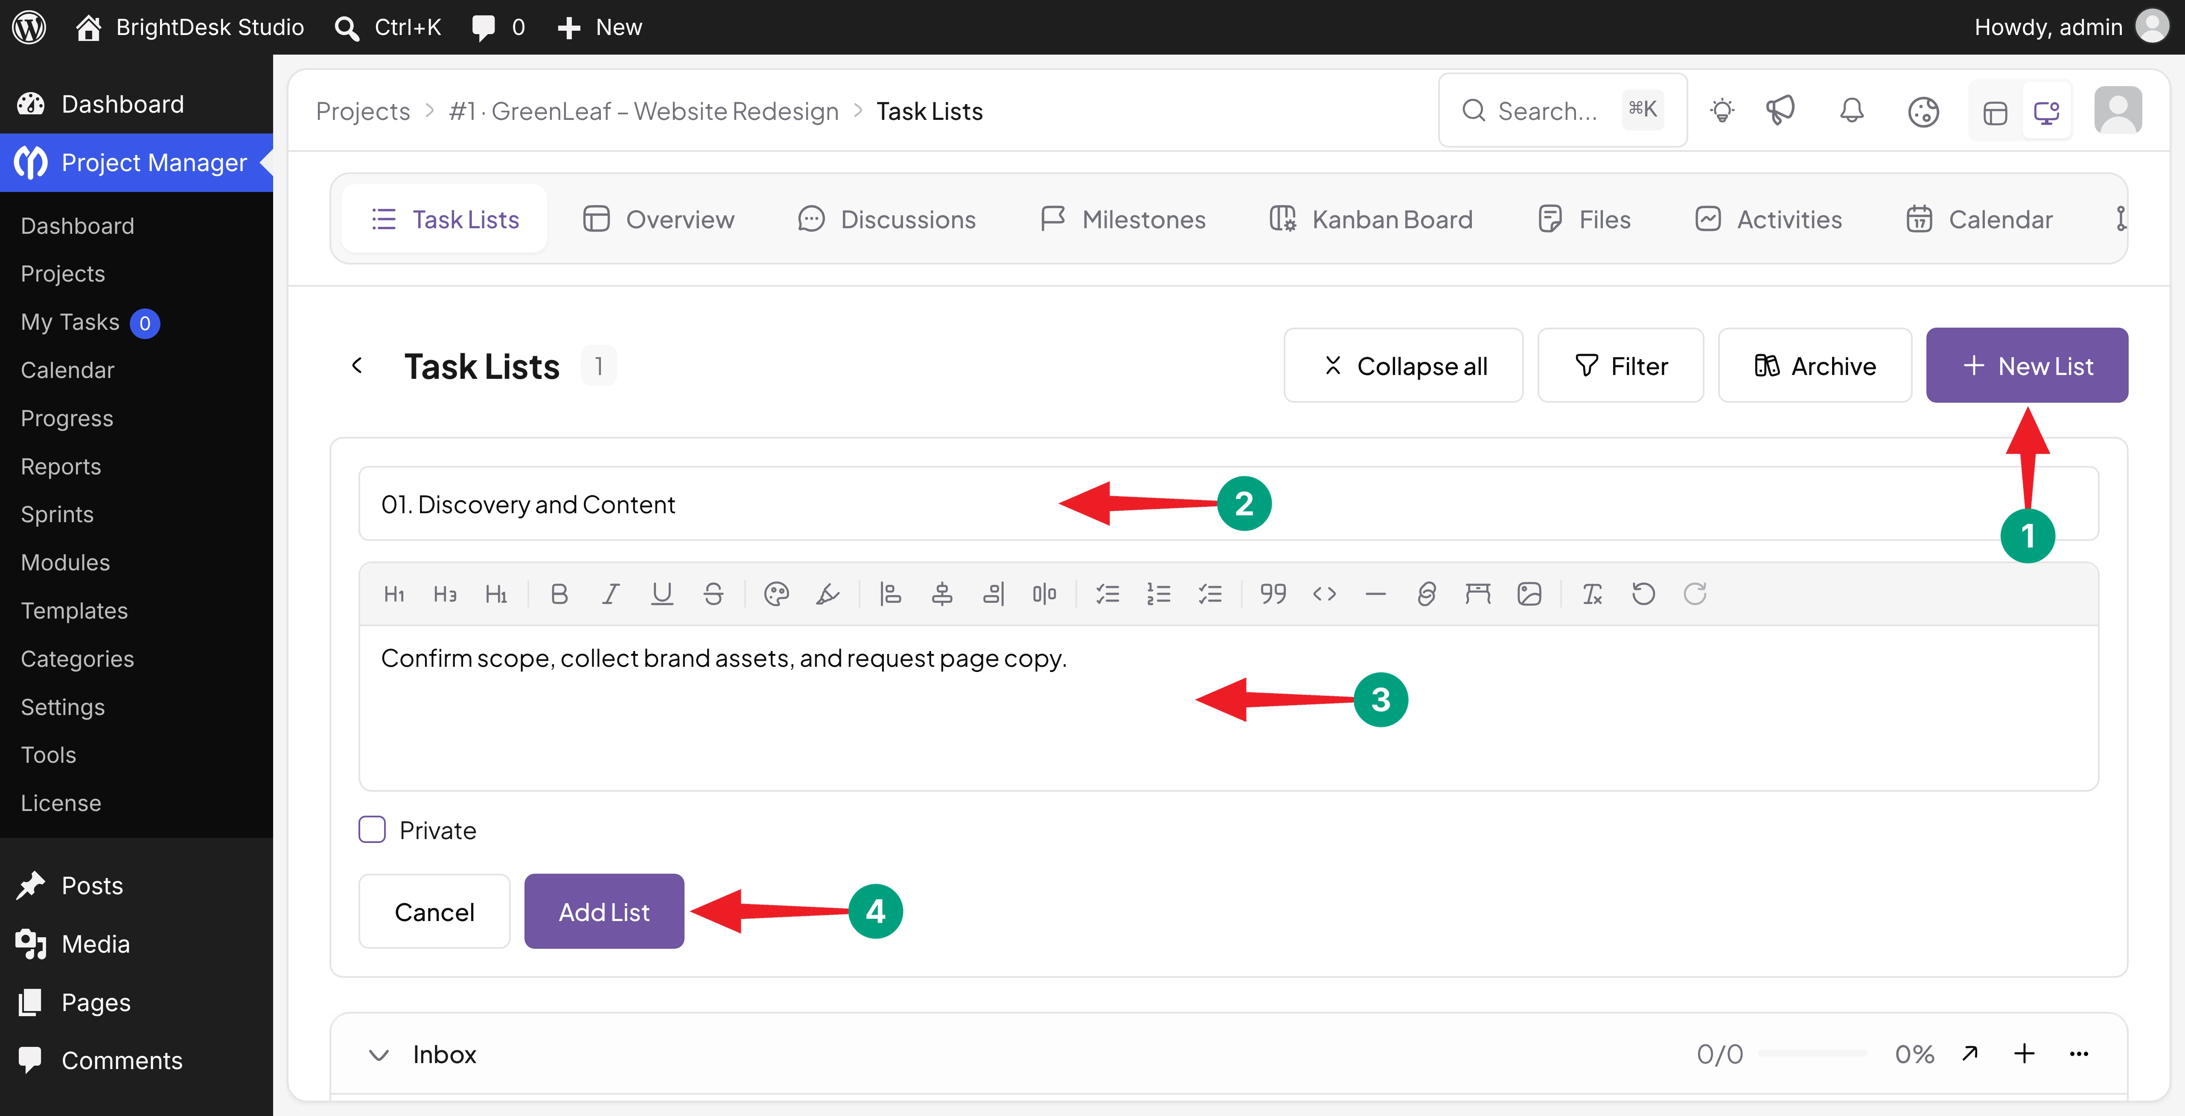This screenshot has height=1116, width=2185.
Task: Insert a numbered list in the editor
Action: (1159, 593)
